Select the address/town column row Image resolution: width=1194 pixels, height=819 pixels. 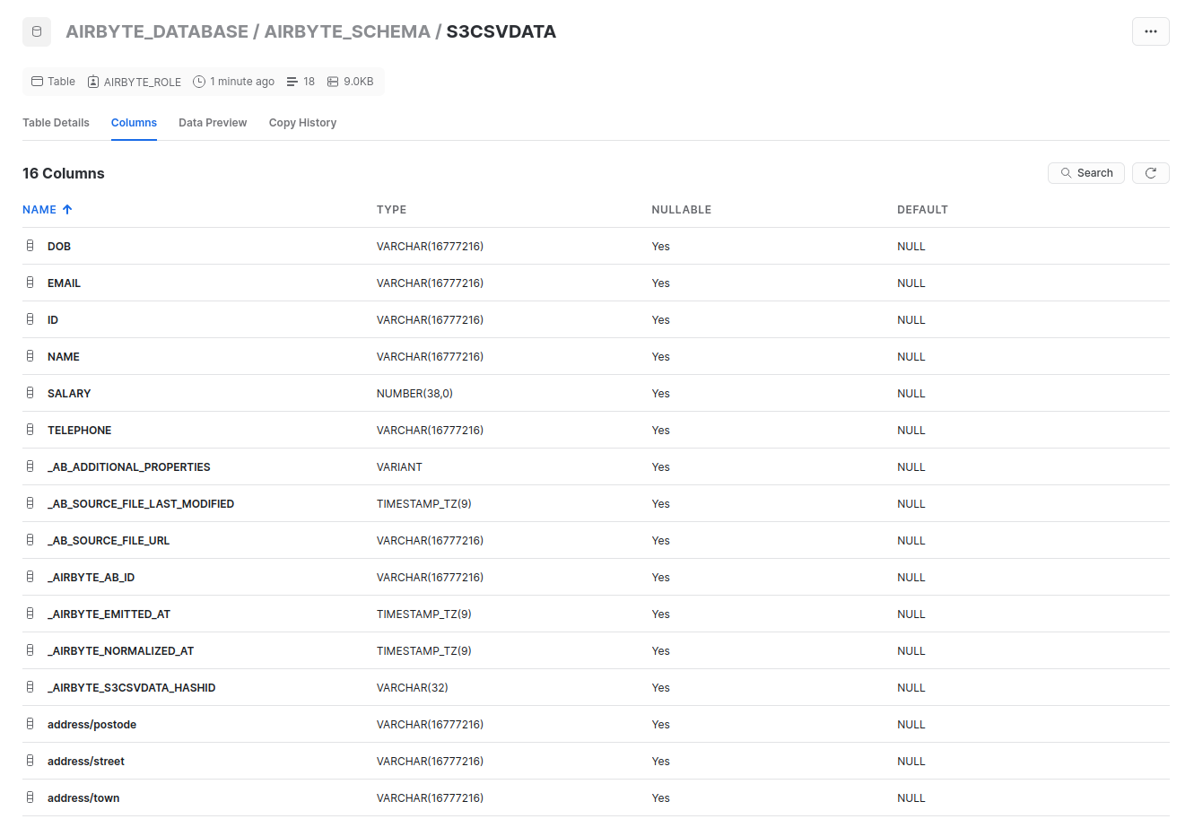point(83,797)
